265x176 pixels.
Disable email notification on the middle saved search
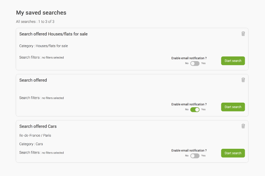tap(195, 110)
